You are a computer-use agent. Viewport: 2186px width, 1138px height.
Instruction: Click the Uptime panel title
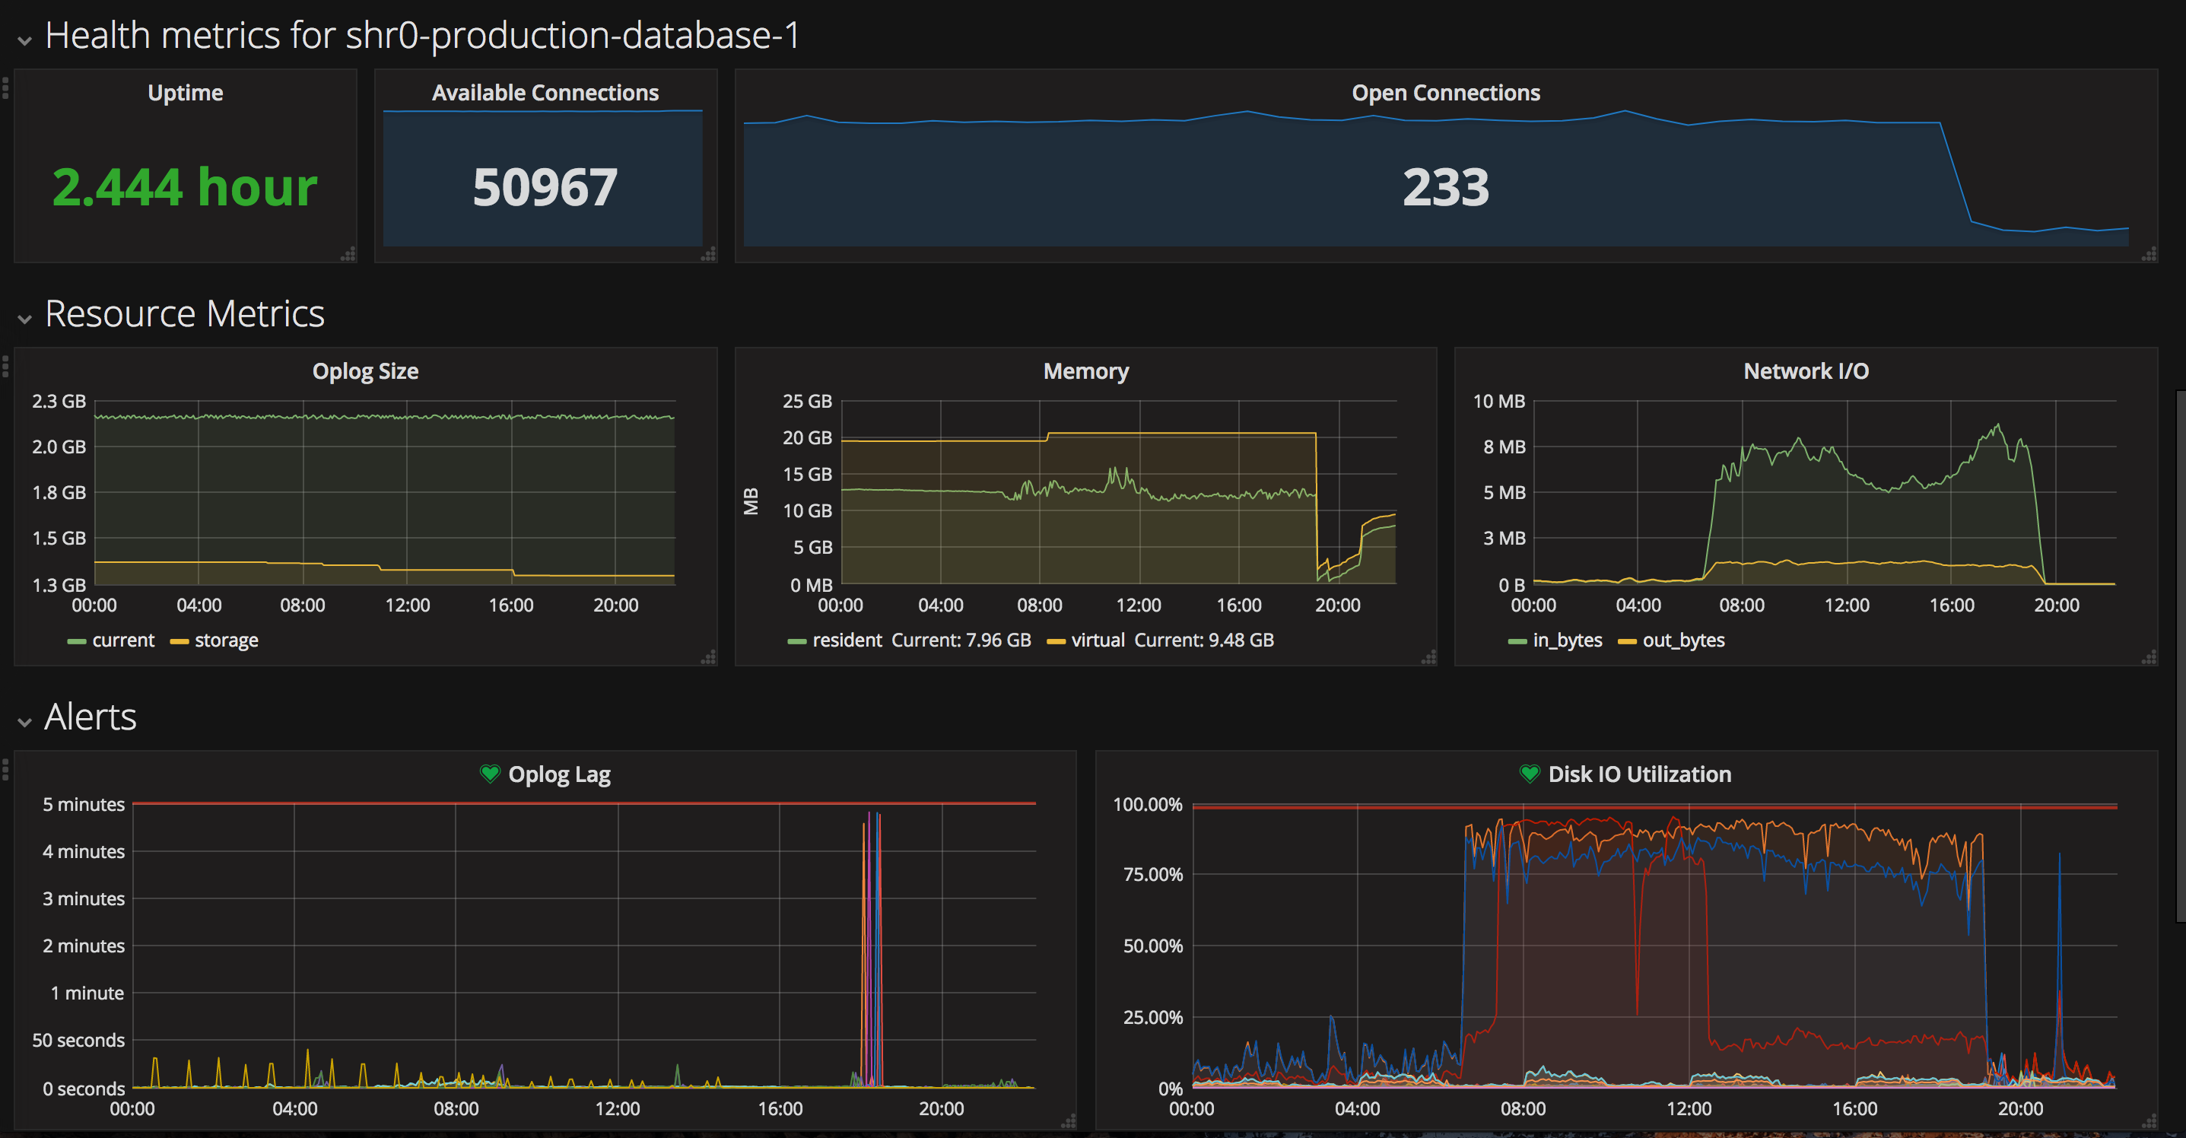[x=185, y=93]
